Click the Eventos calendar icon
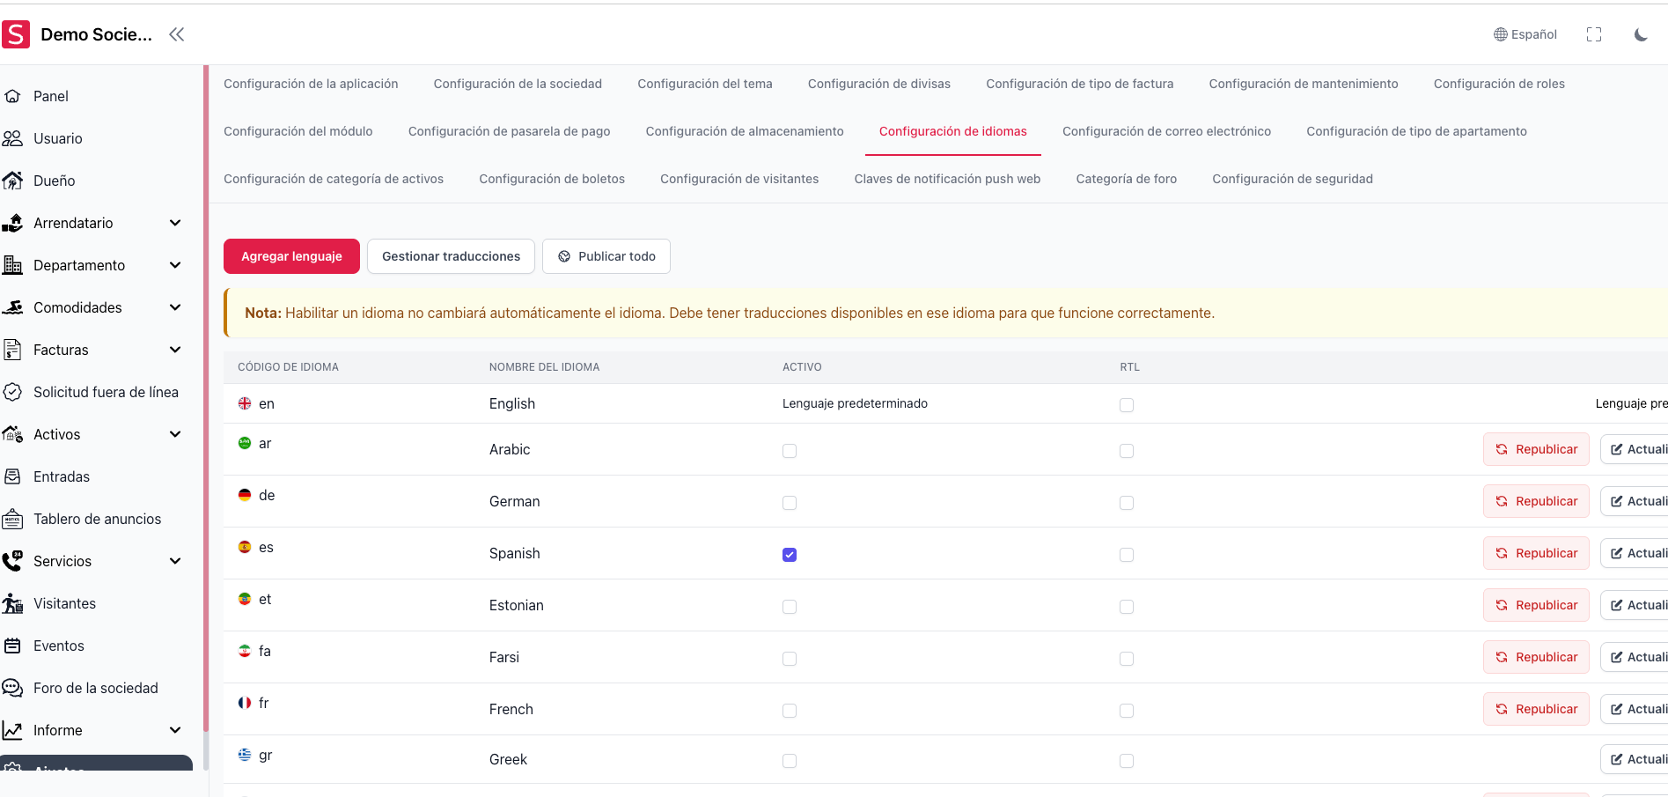 click(x=13, y=646)
